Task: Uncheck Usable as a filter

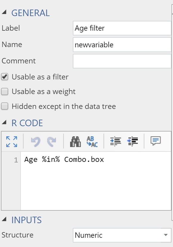Action: click(x=5, y=76)
